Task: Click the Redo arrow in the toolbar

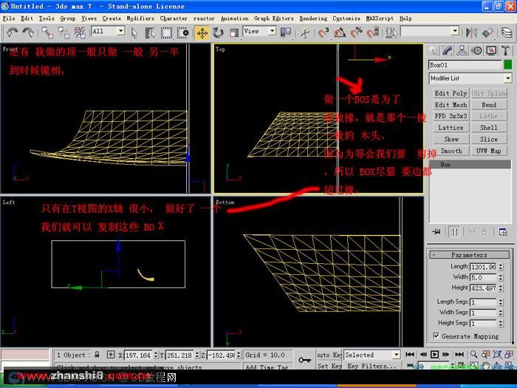Action: tap(28, 33)
